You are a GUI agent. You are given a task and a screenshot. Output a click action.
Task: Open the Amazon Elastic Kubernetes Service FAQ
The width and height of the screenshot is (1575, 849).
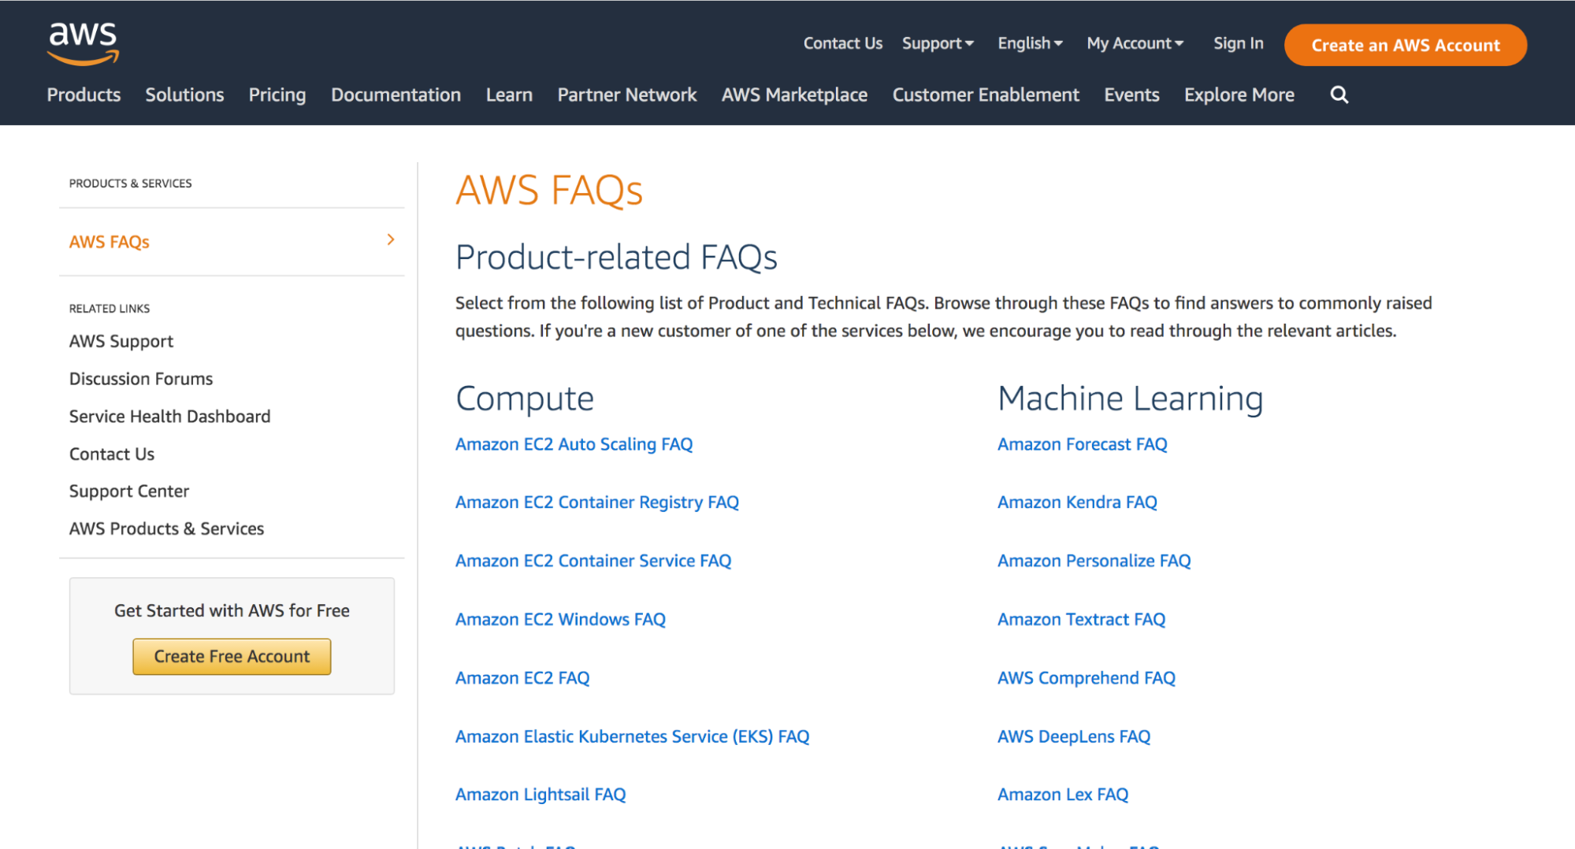pos(632,736)
